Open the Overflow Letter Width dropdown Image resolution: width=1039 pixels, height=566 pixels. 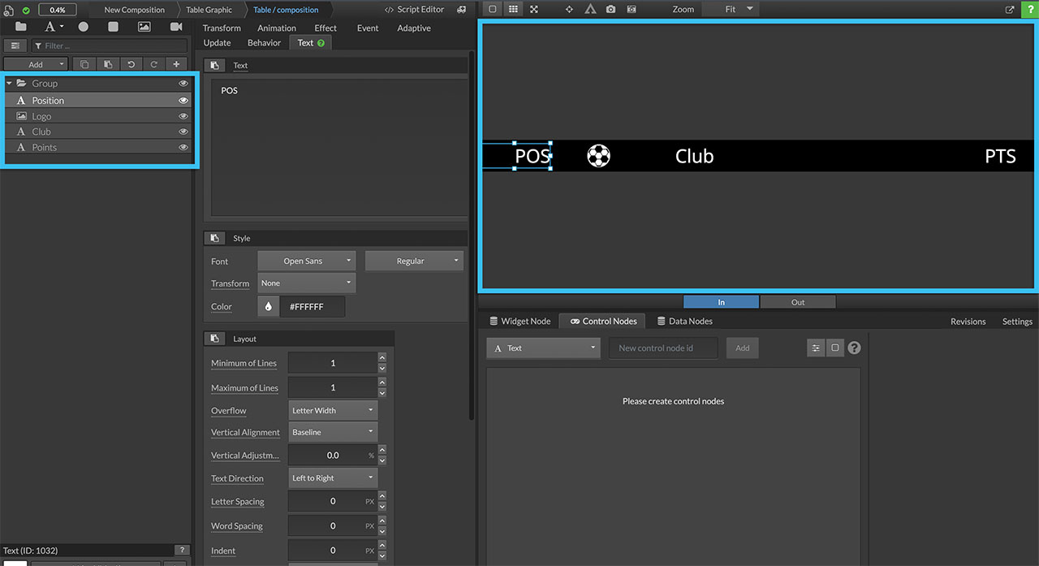coord(334,410)
